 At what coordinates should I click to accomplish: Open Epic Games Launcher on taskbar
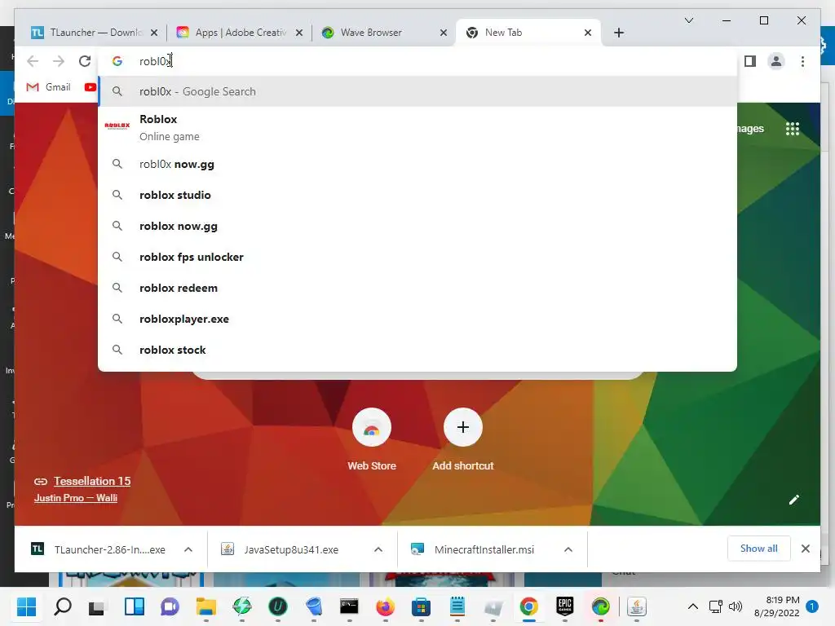[564, 606]
